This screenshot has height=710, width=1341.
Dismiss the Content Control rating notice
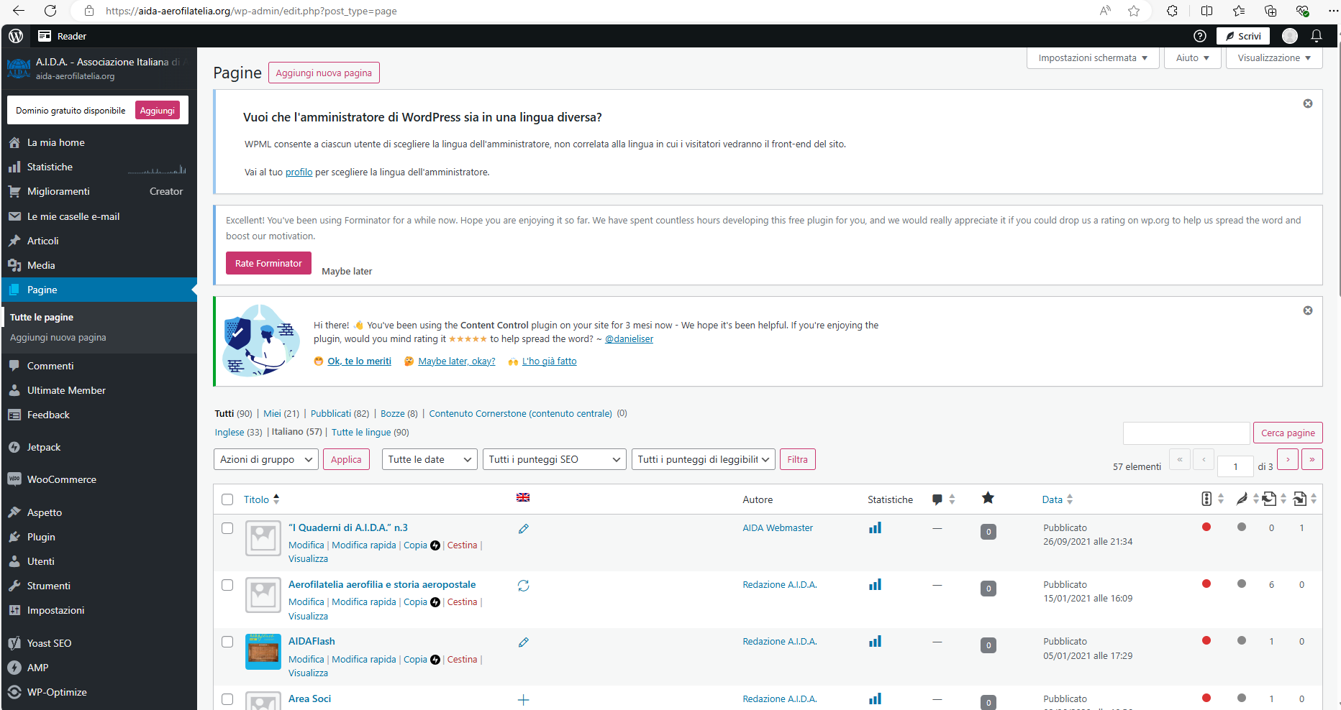click(x=1308, y=310)
